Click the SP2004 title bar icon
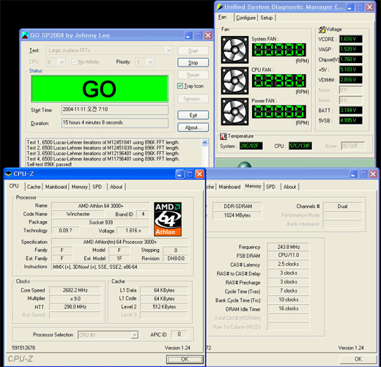Image resolution: width=381 pixels, height=367 pixels. [x=25, y=35]
